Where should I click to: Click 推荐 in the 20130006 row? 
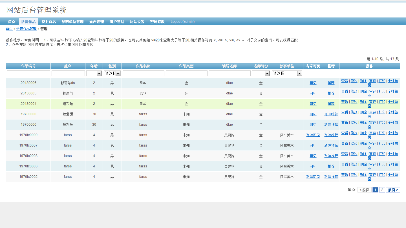coord(331,83)
